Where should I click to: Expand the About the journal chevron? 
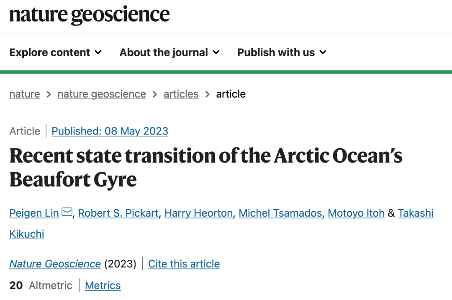216,52
